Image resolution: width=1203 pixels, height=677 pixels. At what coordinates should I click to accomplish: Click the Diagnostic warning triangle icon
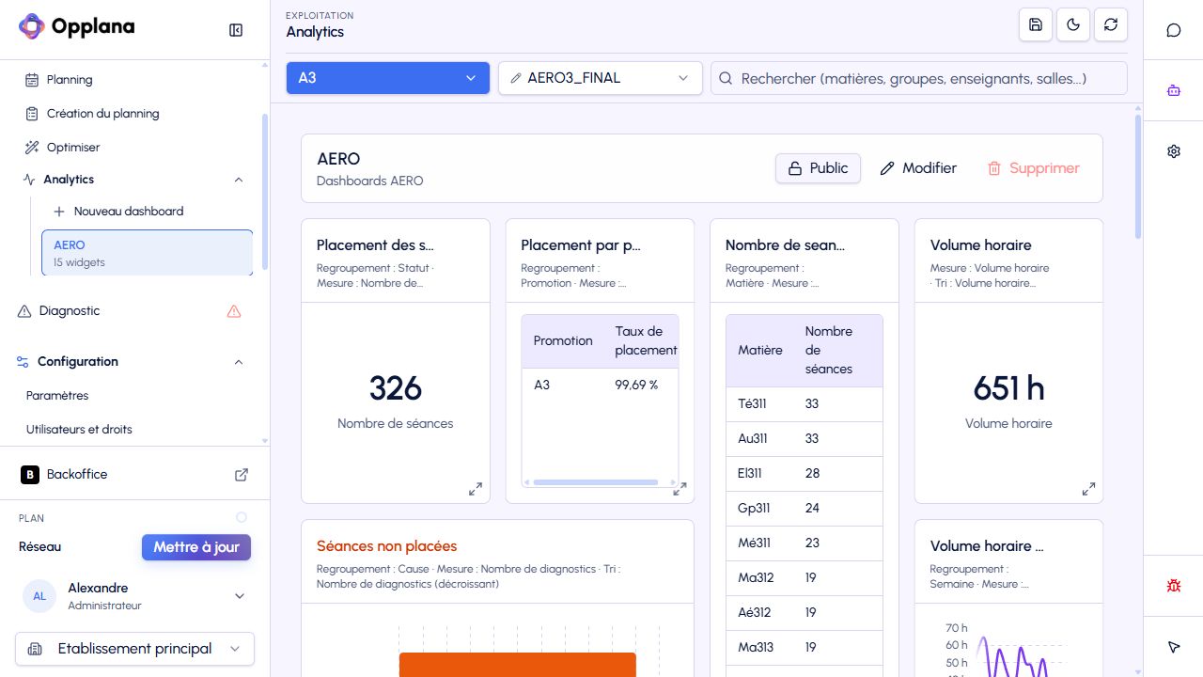[234, 311]
